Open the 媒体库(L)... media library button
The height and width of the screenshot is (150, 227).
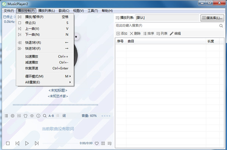click(x=212, y=18)
